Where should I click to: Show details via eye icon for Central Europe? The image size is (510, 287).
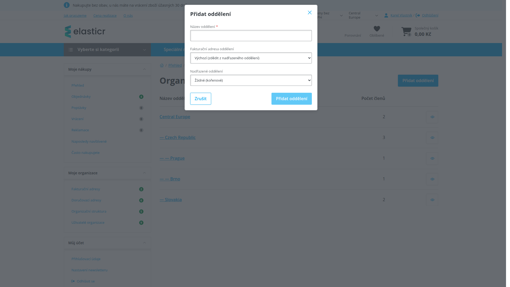(x=432, y=117)
